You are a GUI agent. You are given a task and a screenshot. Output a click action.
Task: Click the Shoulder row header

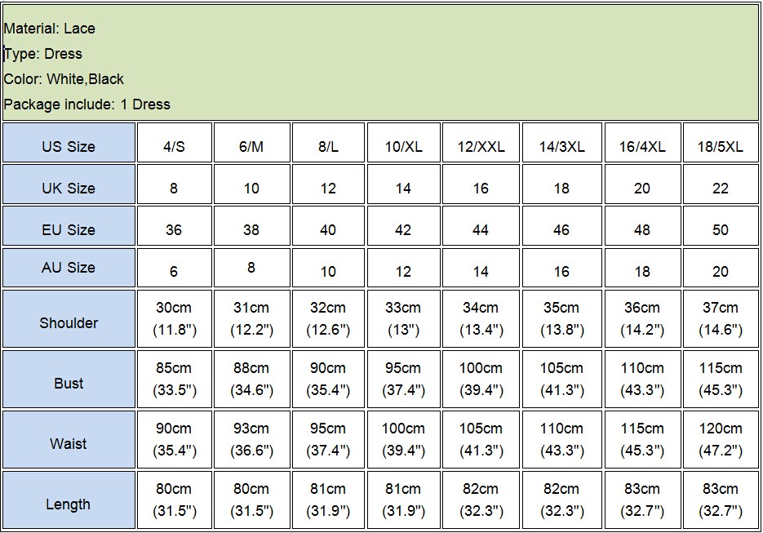pos(69,322)
